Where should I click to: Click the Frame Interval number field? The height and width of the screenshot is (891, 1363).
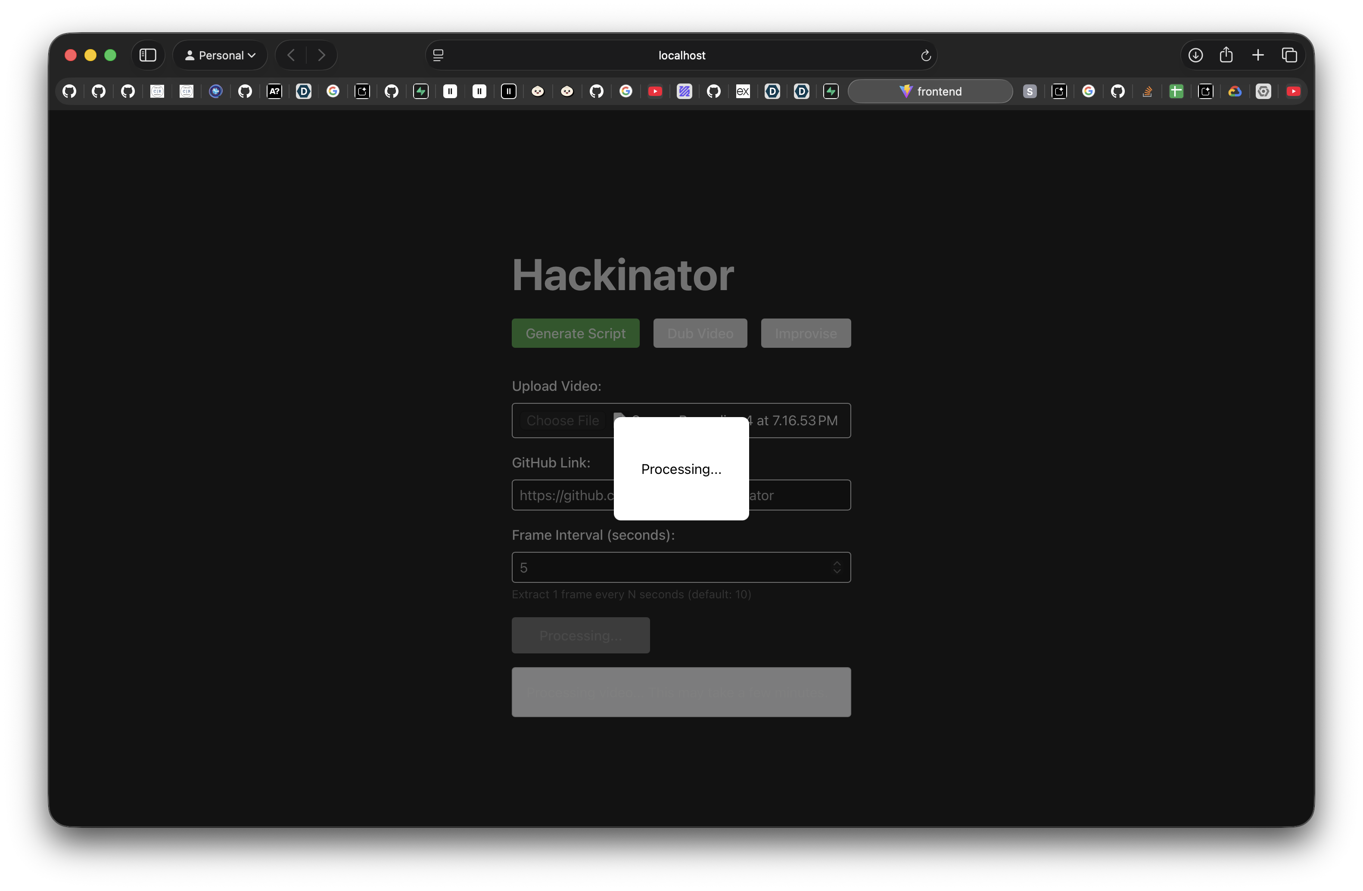(x=670, y=567)
